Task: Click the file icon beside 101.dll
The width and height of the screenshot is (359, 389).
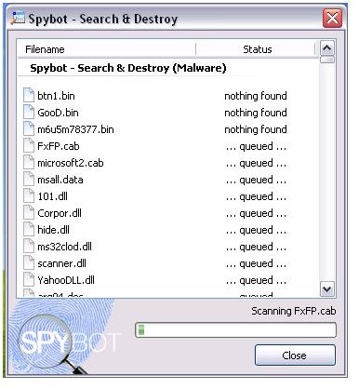Action: point(29,196)
